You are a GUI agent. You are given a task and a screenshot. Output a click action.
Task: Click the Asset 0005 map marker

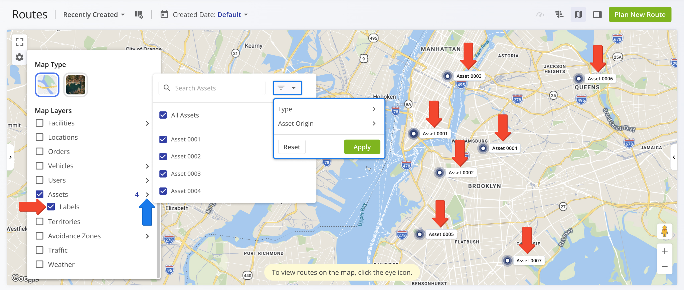coord(419,234)
